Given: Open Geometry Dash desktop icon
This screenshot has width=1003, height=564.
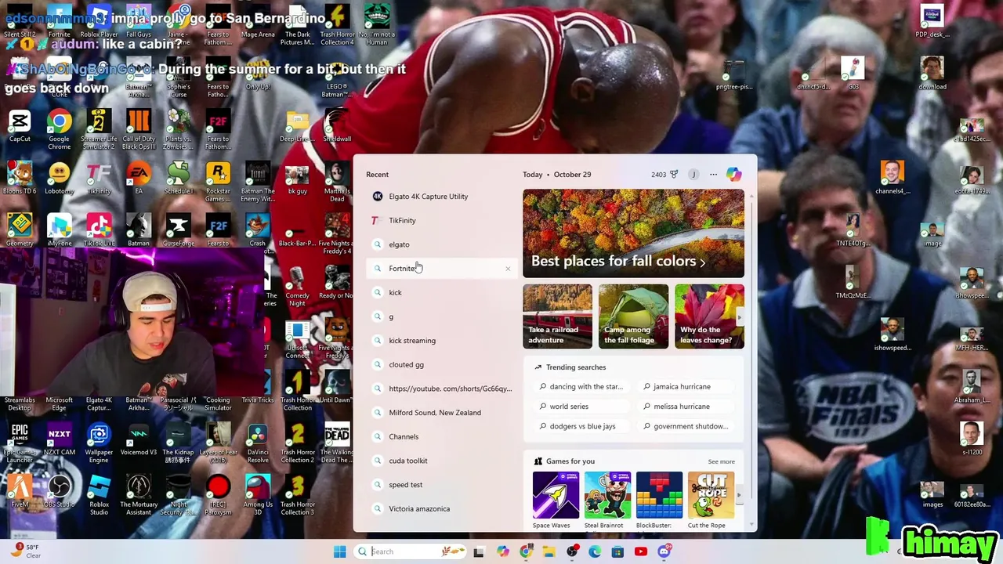Looking at the screenshot, I should (20, 230).
